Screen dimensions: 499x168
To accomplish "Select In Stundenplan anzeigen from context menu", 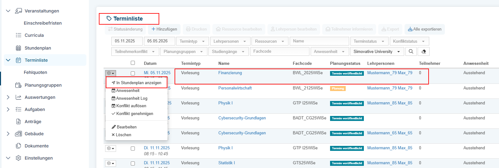I will 136,83.
